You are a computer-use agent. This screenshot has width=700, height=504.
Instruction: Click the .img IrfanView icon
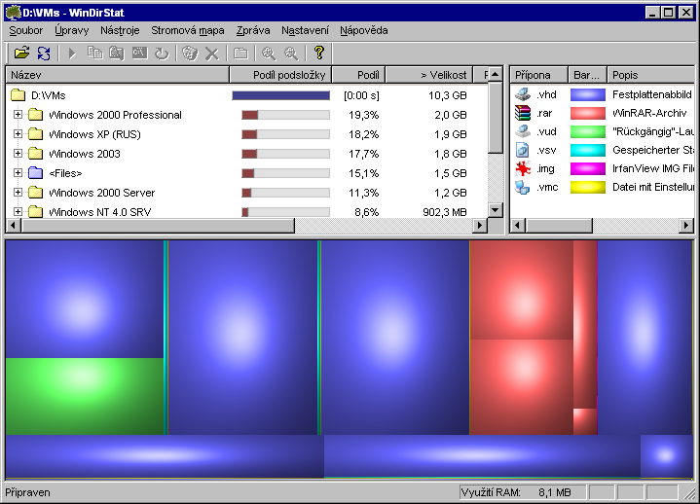(522, 168)
